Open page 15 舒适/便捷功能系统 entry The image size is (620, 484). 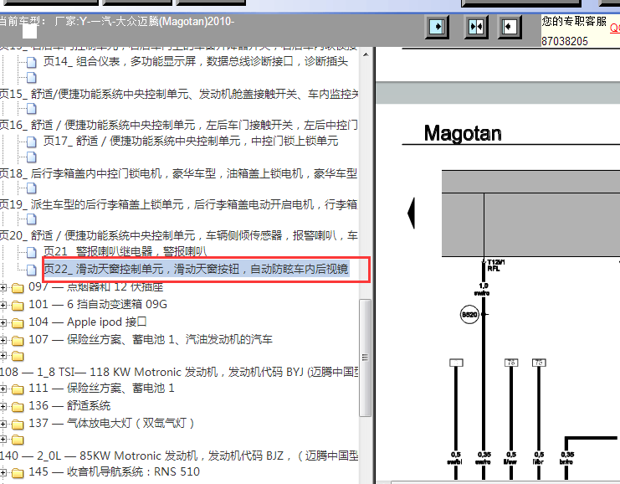coord(179,94)
